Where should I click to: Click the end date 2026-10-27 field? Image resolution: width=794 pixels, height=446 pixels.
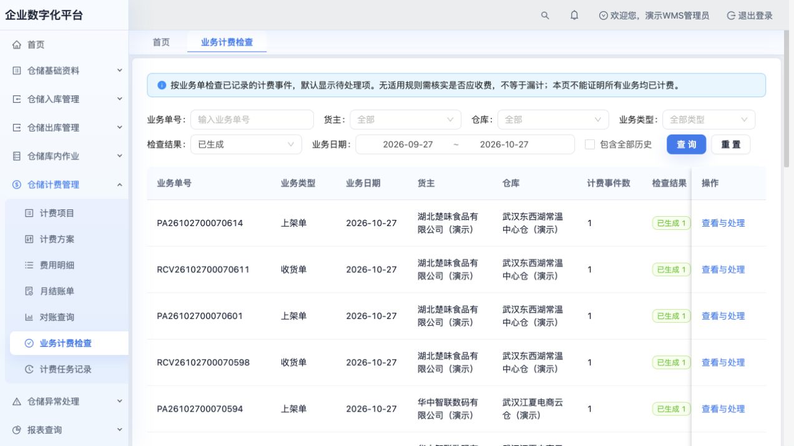[504, 145]
